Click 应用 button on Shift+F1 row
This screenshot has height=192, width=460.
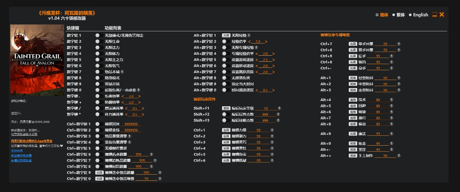(x=226, y=108)
